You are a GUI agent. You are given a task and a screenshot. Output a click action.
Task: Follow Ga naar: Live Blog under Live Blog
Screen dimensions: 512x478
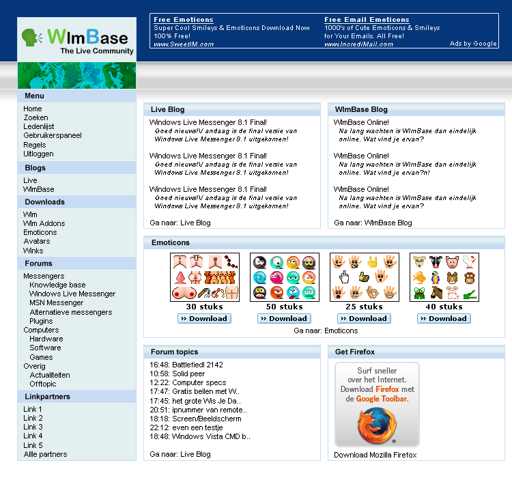pyautogui.click(x=180, y=223)
